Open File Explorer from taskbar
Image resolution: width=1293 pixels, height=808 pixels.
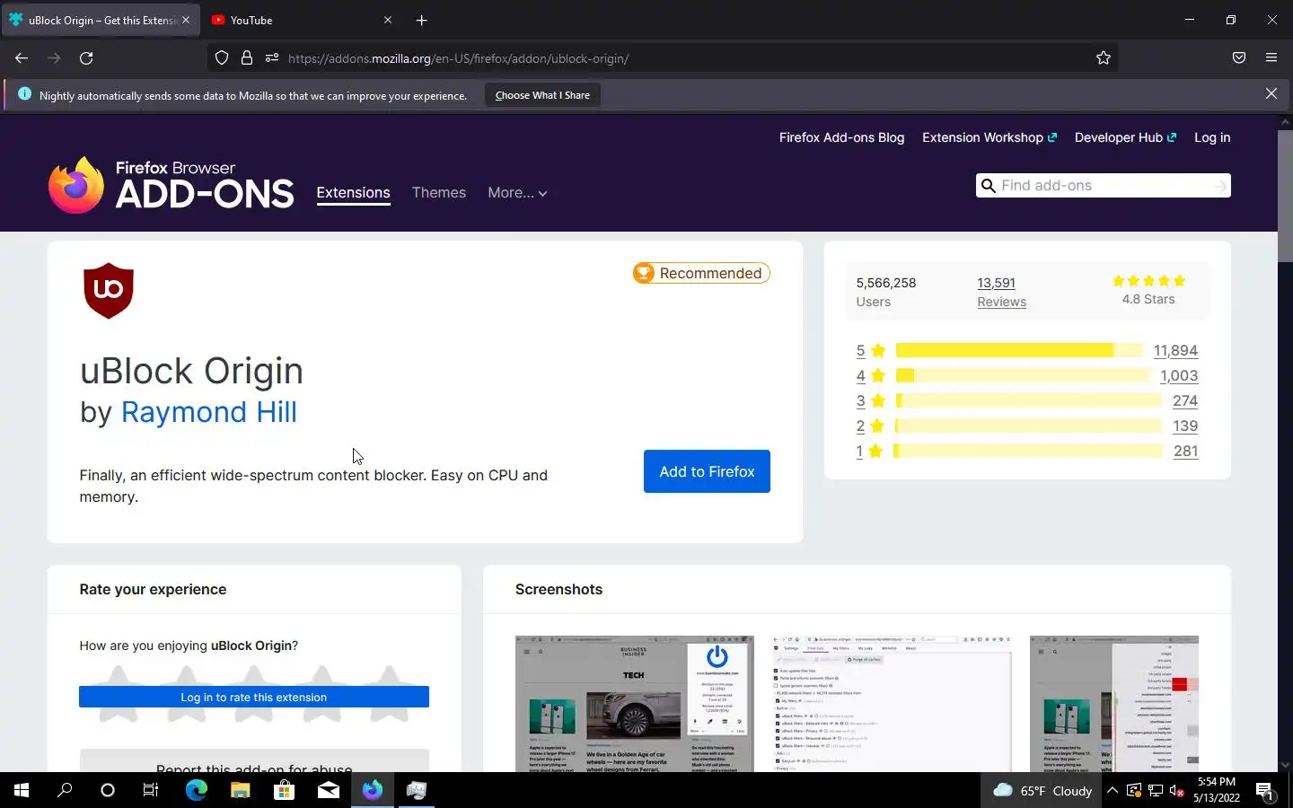240,790
